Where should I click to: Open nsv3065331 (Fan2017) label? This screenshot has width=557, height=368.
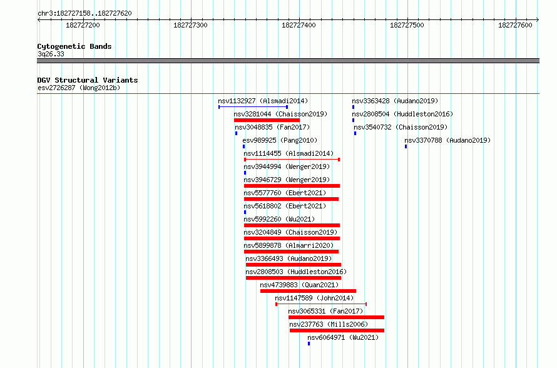(325, 311)
